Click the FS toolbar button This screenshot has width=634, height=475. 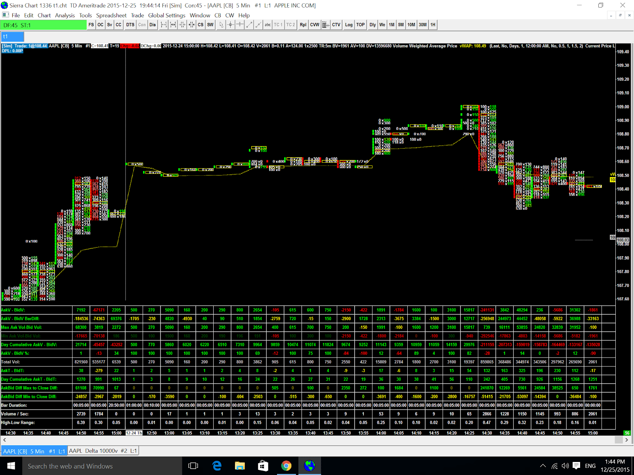[x=91, y=25]
